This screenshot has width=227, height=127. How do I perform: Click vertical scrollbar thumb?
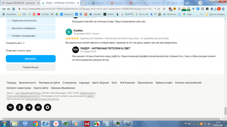(226, 110)
